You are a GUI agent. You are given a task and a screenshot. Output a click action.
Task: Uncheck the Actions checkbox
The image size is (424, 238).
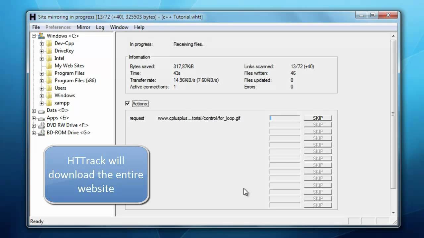click(128, 103)
